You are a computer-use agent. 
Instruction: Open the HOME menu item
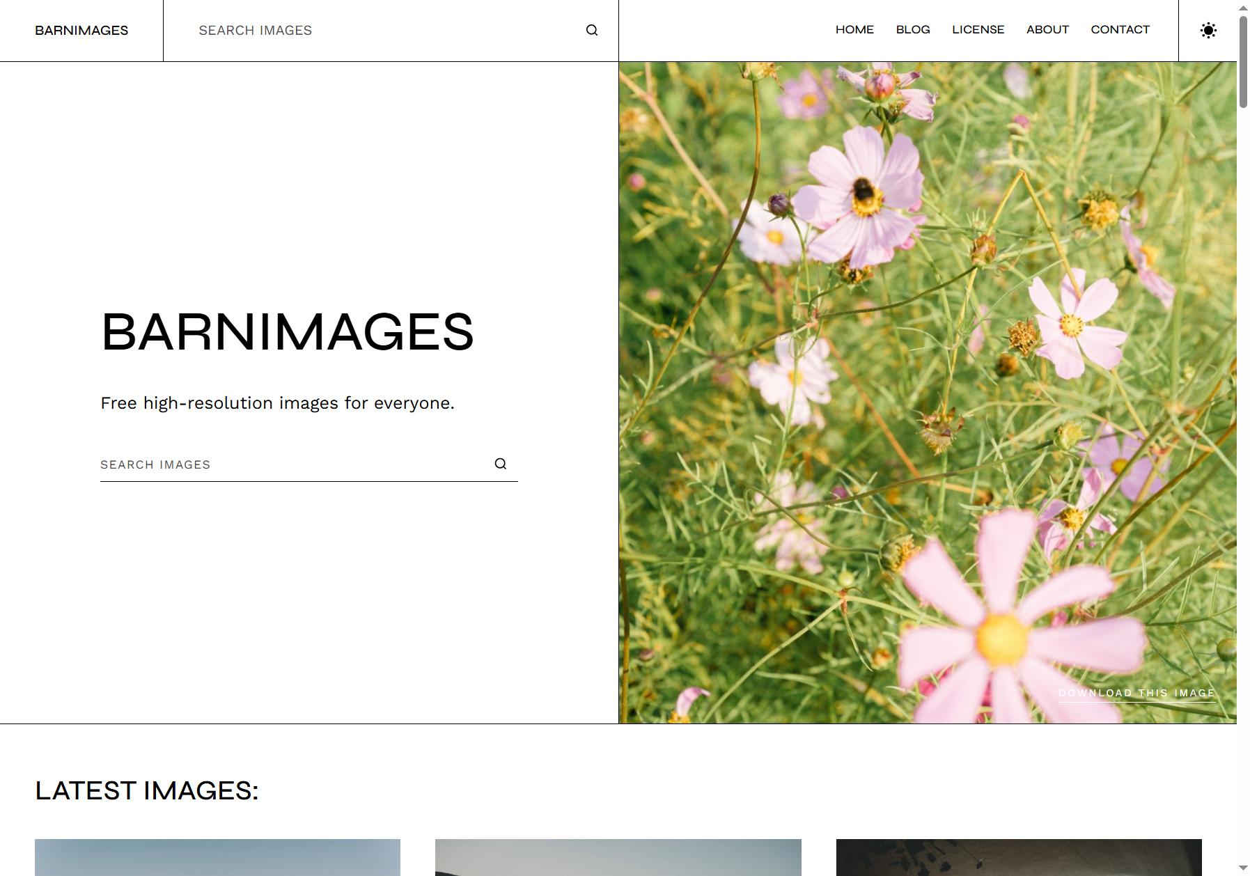click(854, 29)
